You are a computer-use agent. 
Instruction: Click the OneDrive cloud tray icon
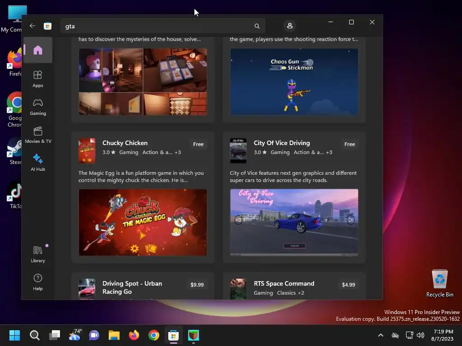pyautogui.click(x=395, y=335)
